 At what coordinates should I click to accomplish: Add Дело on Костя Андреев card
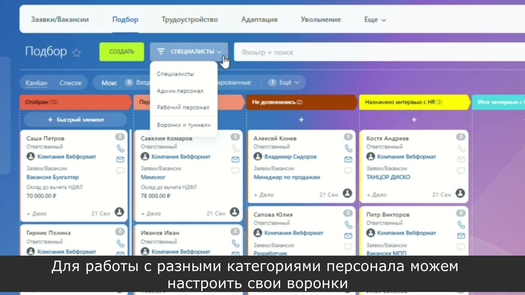click(x=376, y=195)
